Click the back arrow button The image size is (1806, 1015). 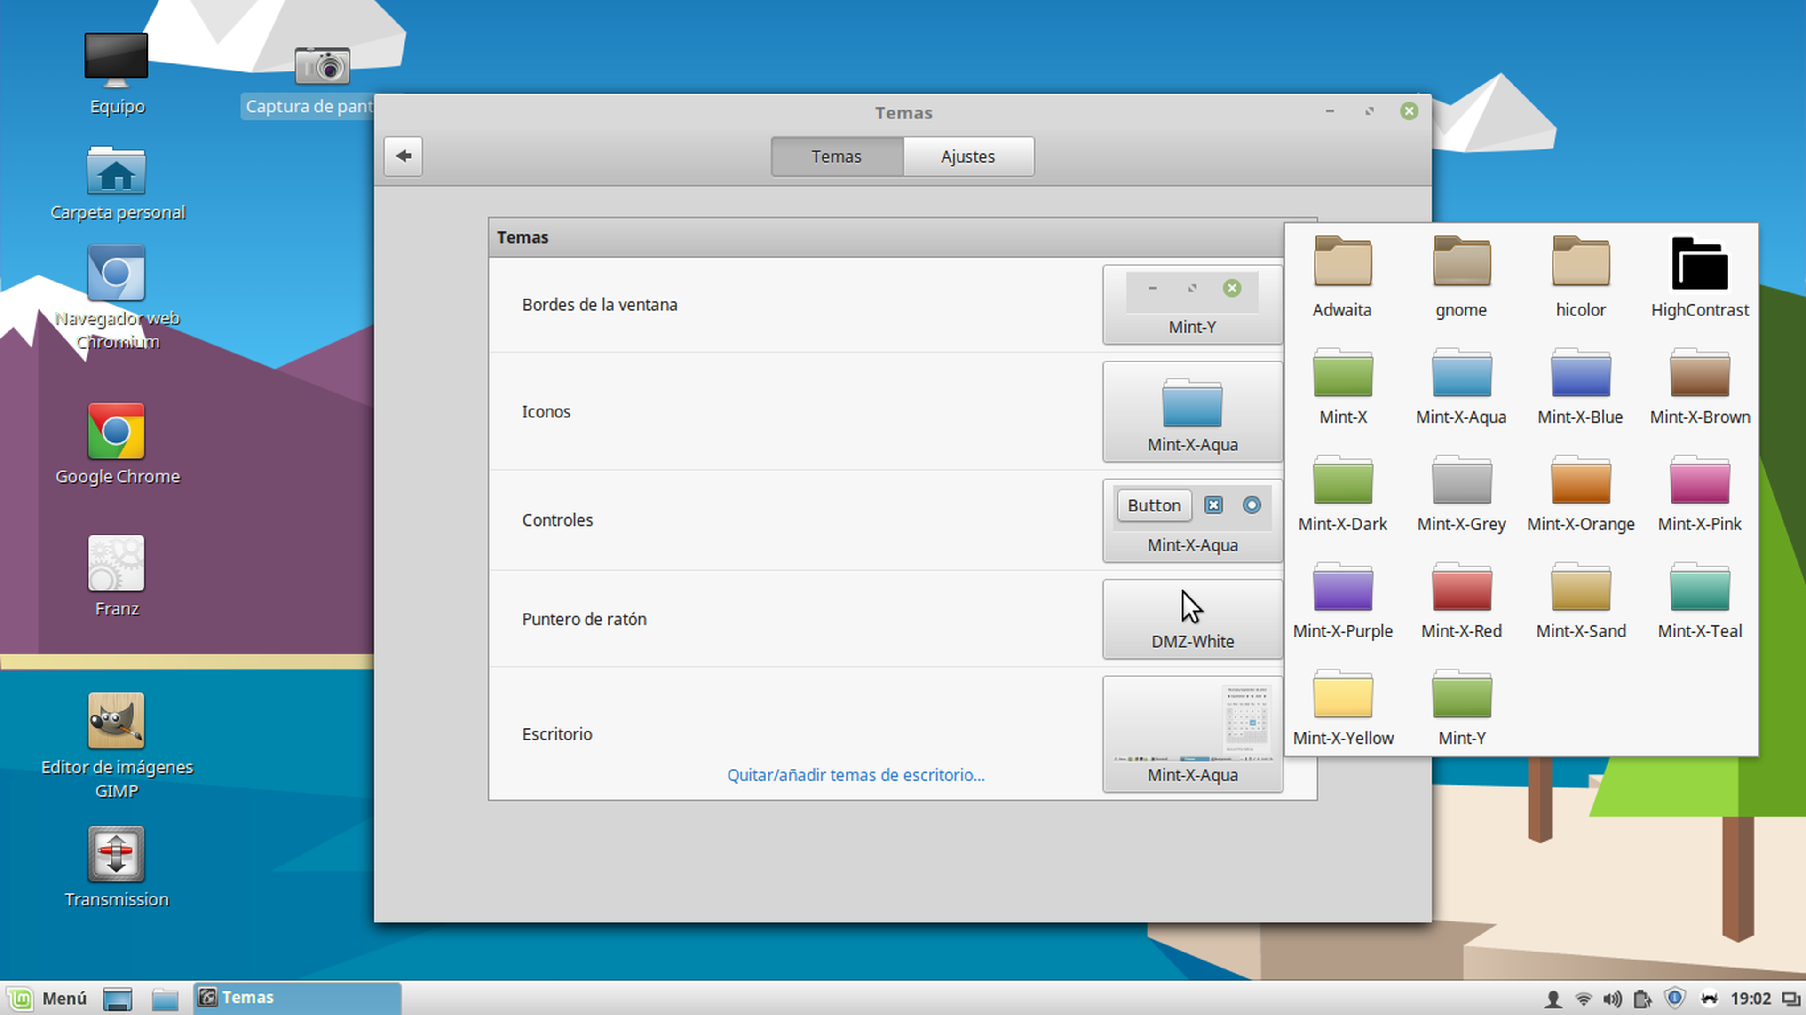[x=403, y=156]
